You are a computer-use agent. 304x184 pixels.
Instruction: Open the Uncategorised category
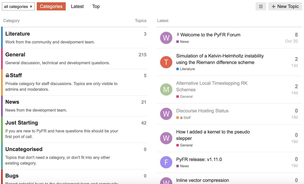pyautogui.click(x=24, y=149)
